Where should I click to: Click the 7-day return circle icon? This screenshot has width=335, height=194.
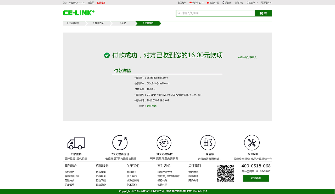click(x=120, y=143)
